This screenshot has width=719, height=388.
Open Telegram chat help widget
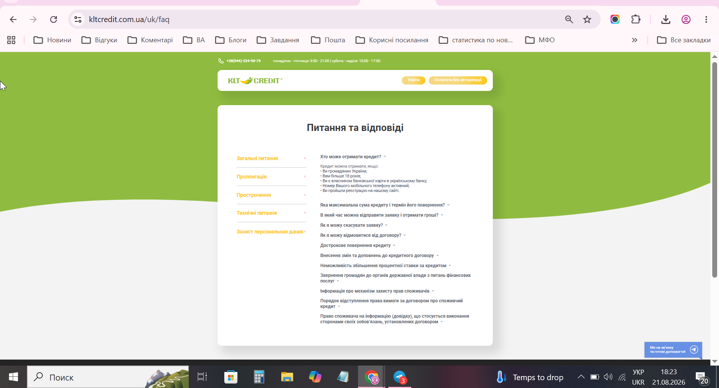[x=673, y=350]
